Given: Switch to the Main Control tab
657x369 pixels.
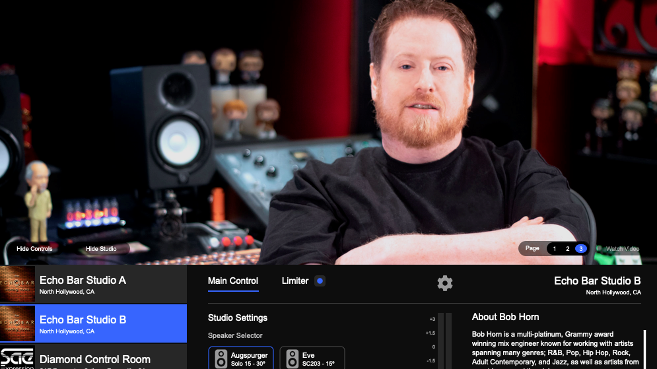Looking at the screenshot, I should 233,281.
